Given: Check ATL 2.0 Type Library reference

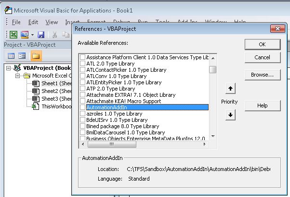Looking at the screenshot, I should coord(82,64).
